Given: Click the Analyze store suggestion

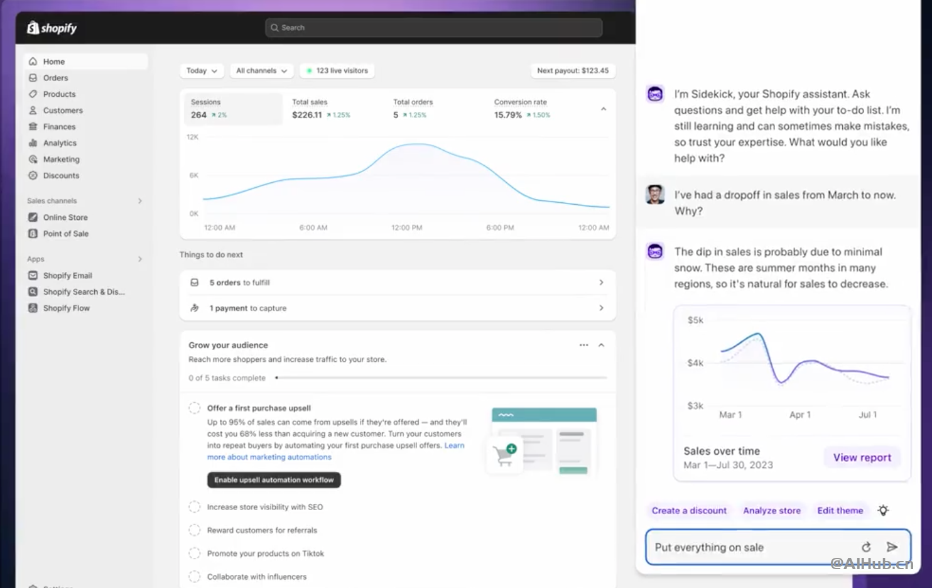Looking at the screenshot, I should click(772, 511).
